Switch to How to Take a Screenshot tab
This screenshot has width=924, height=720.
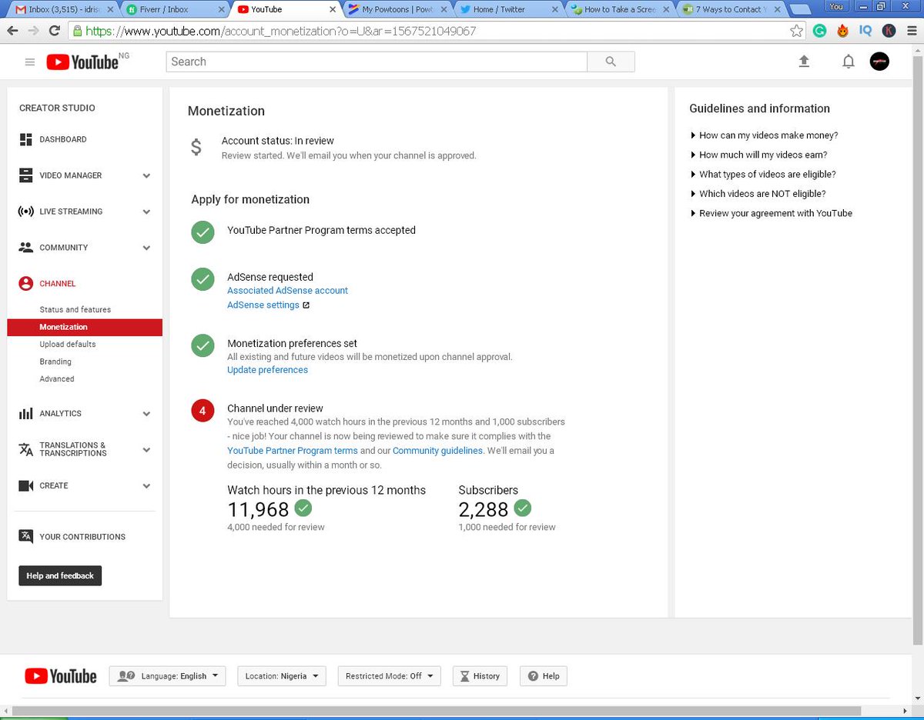click(x=618, y=9)
